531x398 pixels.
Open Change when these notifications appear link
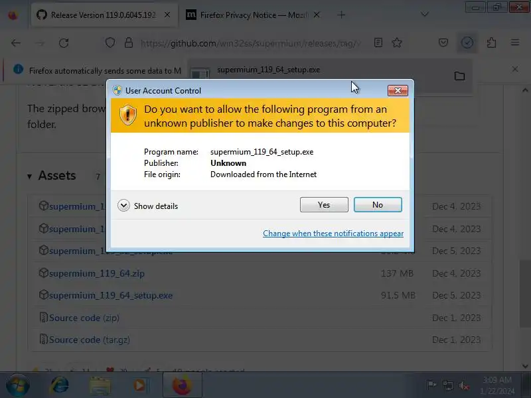[333, 233]
